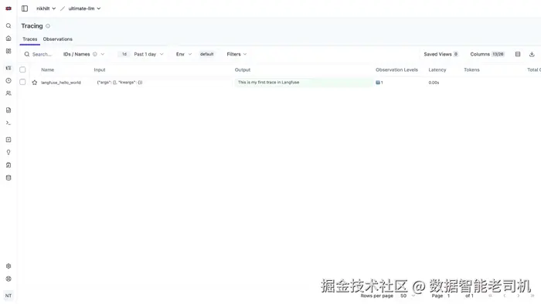Screen dimensions: 541x304
Task: Click the Output column header
Action: 243,69
